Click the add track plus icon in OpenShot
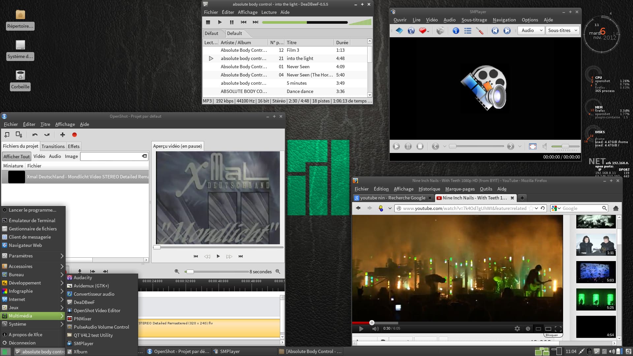This screenshot has width=633, height=356. 63,135
